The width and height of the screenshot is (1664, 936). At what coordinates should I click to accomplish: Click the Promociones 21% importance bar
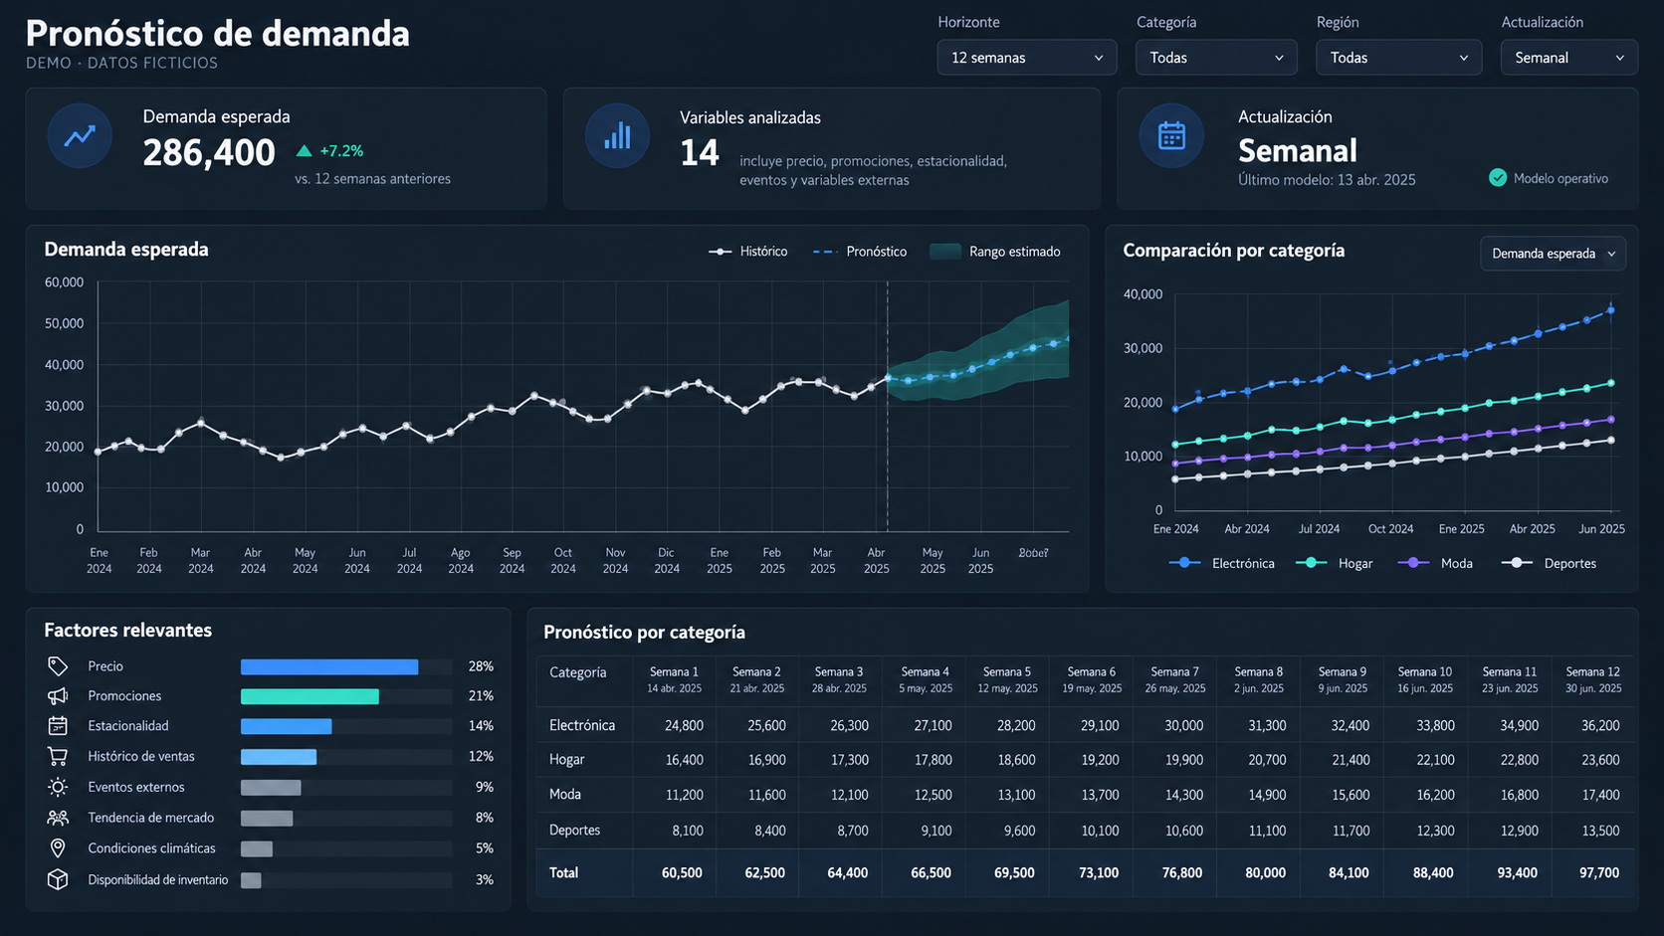pyautogui.click(x=310, y=696)
